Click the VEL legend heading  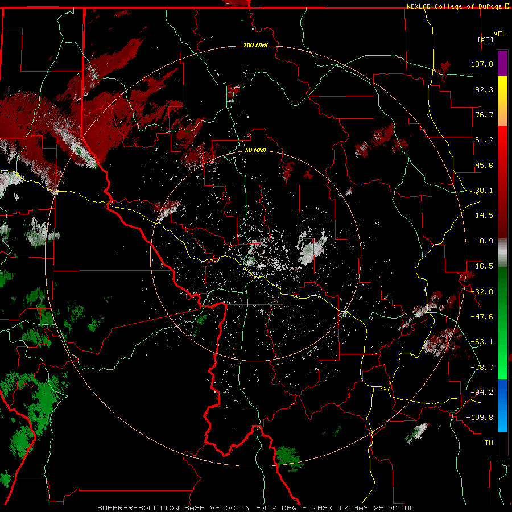pyautogui.click(x=499, y=34)
